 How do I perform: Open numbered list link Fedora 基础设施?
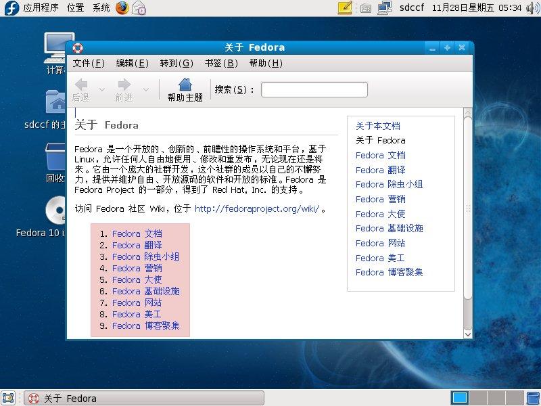click(x=145, y=292)
